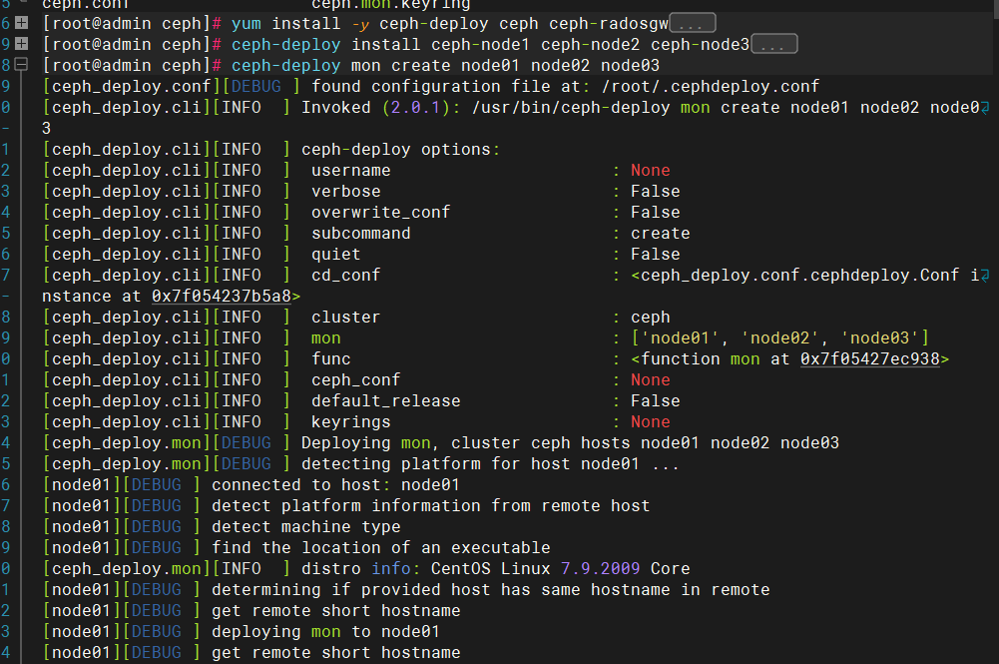999x664 pixels.
Task: Expand the folded yum install block
Action: click(21, 23)
